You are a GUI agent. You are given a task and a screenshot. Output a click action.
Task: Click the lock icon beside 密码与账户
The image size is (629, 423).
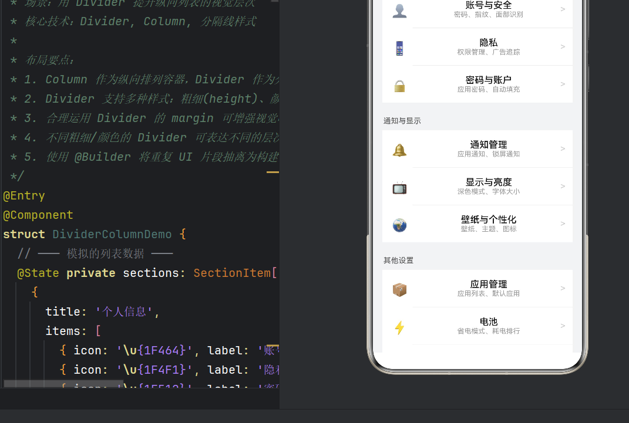point(399,86)
